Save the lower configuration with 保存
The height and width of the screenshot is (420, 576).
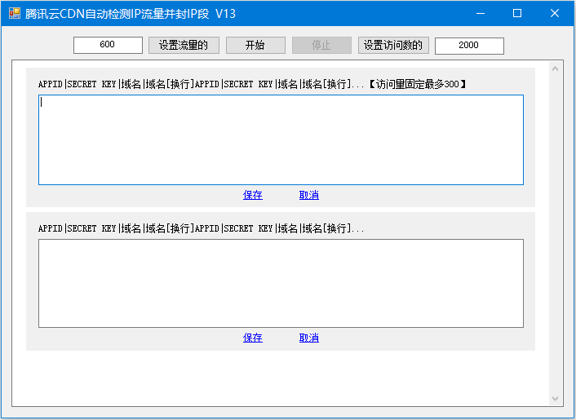[x=253, y=338]
